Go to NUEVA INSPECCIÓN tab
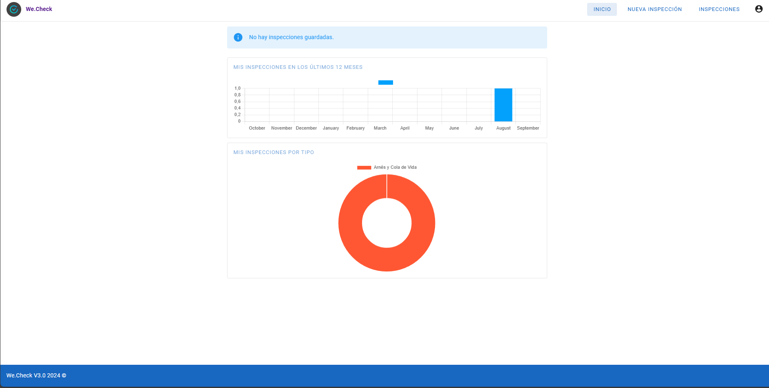Screen dimensions: 769x388 [x=654, y=9]
